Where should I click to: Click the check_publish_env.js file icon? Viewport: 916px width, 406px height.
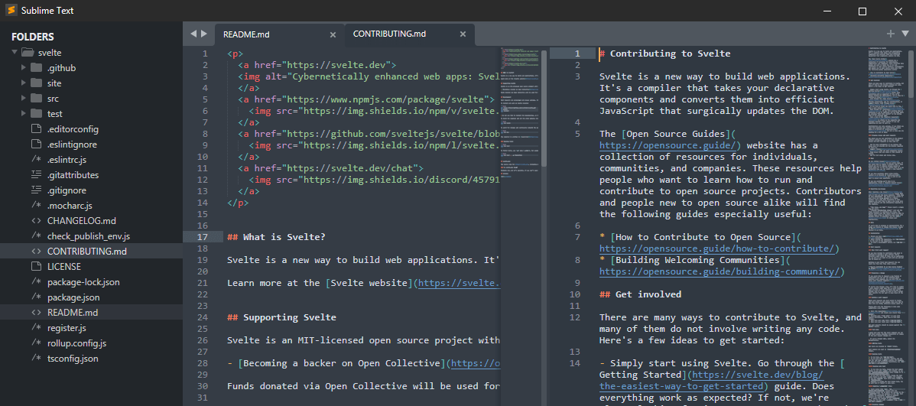[36, 235]
